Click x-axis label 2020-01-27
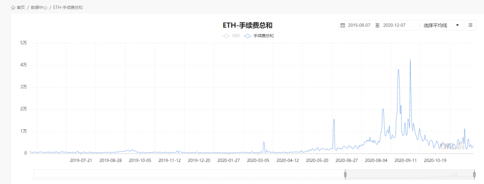Screen dimensions: 484x184 229,161
